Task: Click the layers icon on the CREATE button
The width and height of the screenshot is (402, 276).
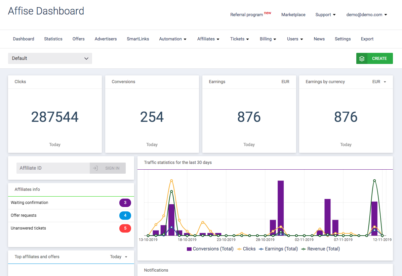Action: pos(362,59)
